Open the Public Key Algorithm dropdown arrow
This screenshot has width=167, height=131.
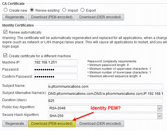pyautogui.click(x=160, y=108)
